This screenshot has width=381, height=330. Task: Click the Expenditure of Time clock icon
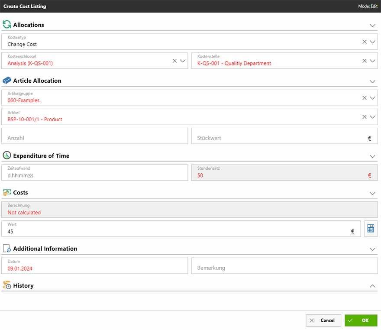pos(7,155)
